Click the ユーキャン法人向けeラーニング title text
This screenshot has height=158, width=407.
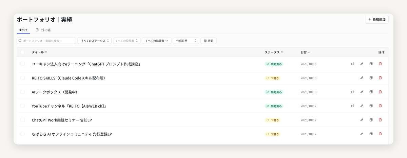click(x=86, y=64)
